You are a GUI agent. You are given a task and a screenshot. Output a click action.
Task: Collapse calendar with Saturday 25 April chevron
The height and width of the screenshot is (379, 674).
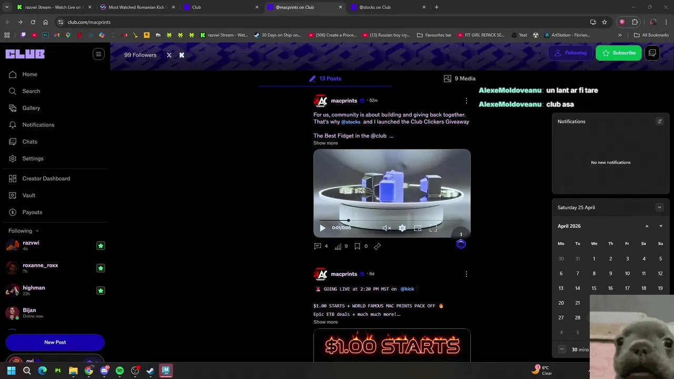(x=659, y=207)
